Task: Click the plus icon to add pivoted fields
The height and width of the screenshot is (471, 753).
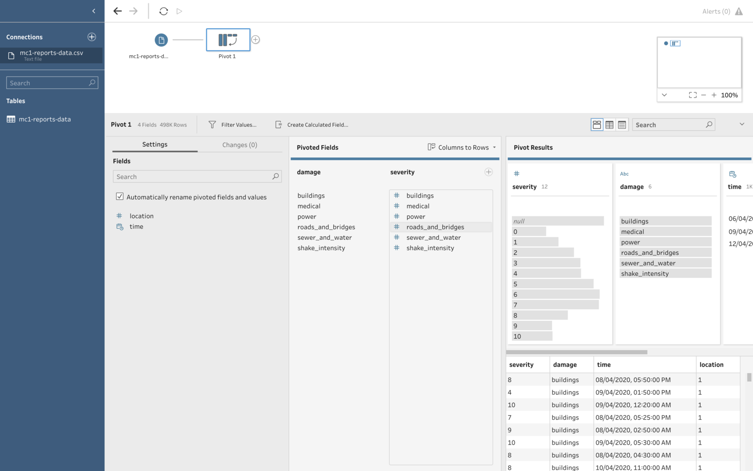Action: (489, 172)
